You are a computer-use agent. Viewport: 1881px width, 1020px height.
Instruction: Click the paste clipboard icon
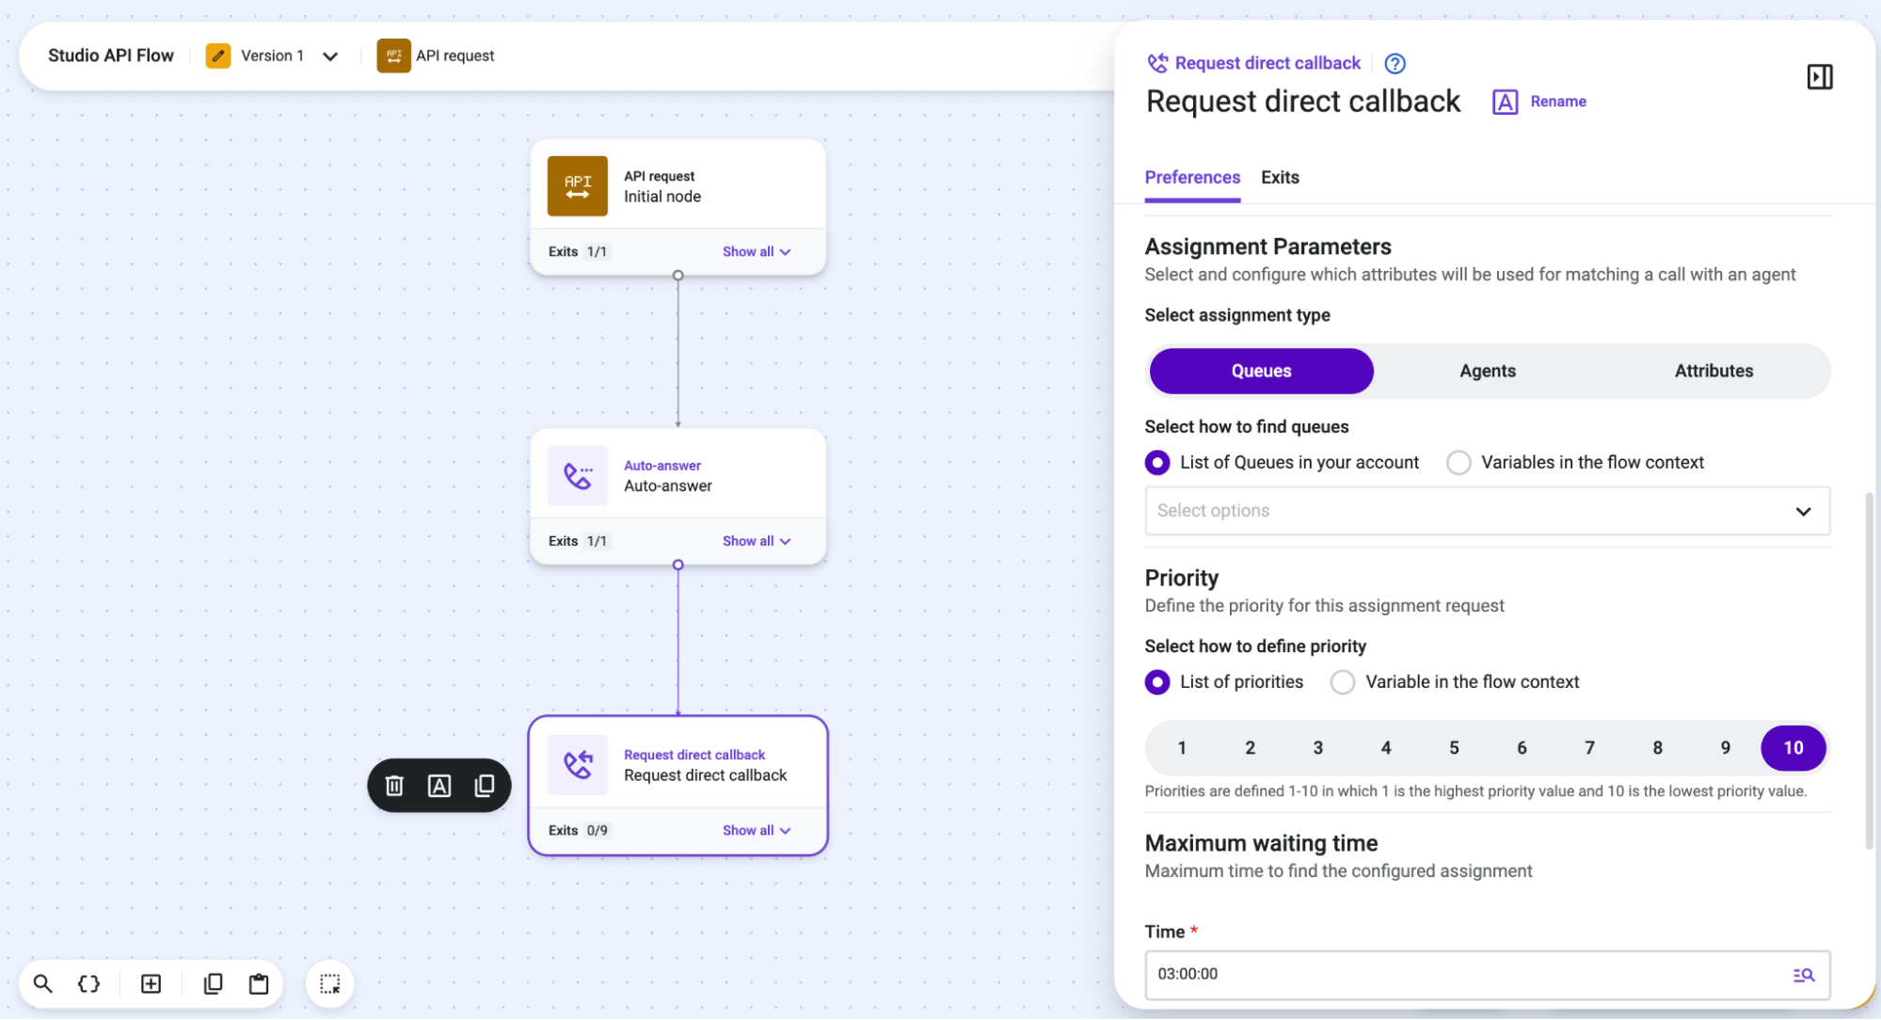point(259,983)
